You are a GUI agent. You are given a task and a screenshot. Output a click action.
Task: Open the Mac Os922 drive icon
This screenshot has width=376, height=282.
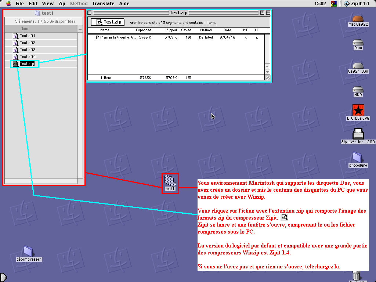(x=358, y=18)
